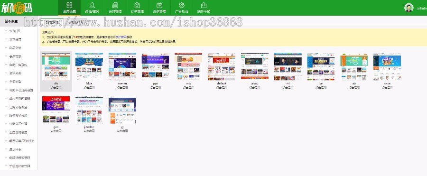Preview the diy template thumbnail
This screenshot has height=176, width=427.
click(x=56, y=66)
